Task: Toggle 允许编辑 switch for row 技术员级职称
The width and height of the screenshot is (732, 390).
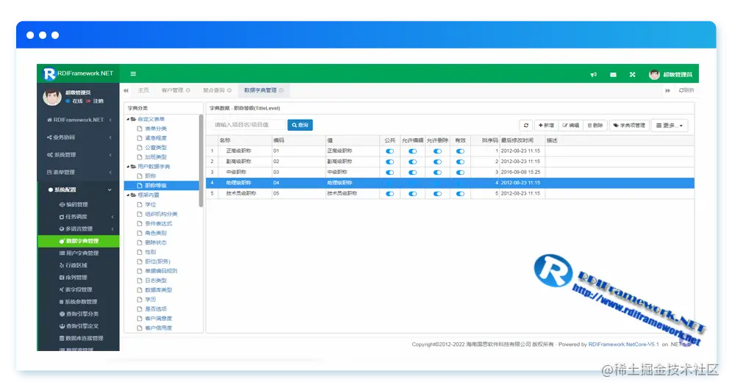Action: 413,194
